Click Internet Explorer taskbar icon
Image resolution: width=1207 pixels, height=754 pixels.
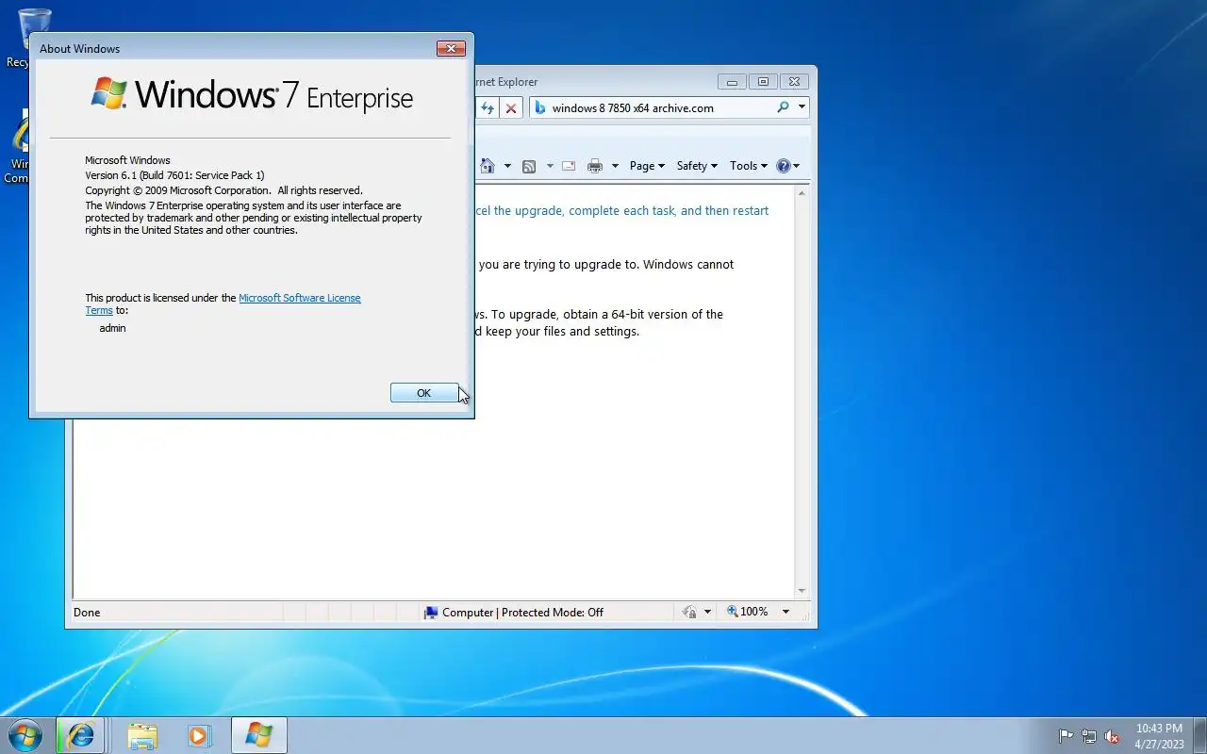coord(80,735)
